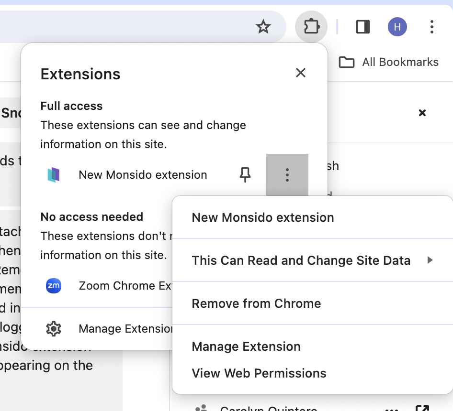This screenshot has height=411, width=453.
Task: Select Remove from Chrome
Action: pyautogui.click(x=313, y=303)
